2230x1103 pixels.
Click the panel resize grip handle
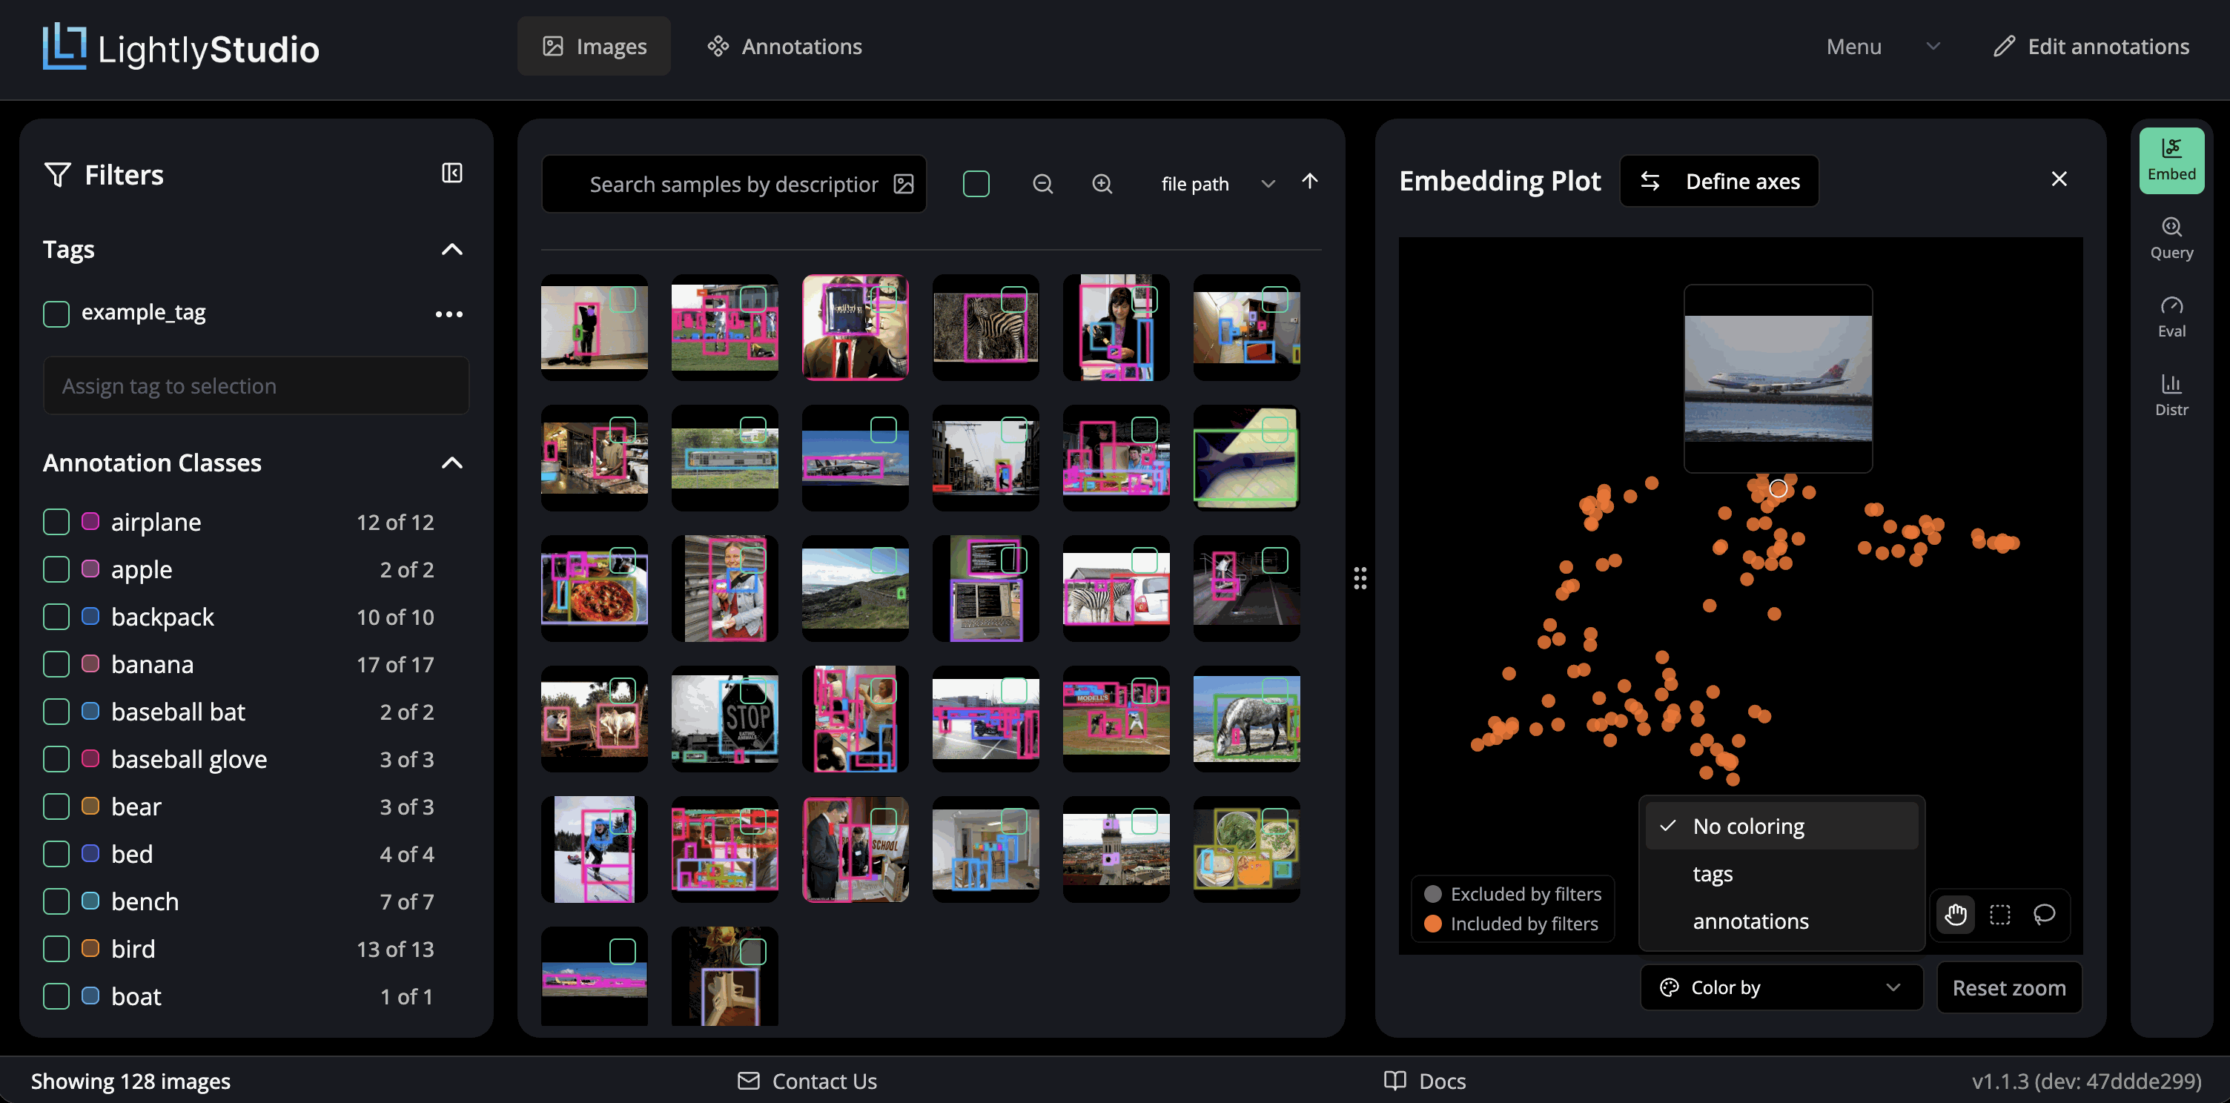1360,578
